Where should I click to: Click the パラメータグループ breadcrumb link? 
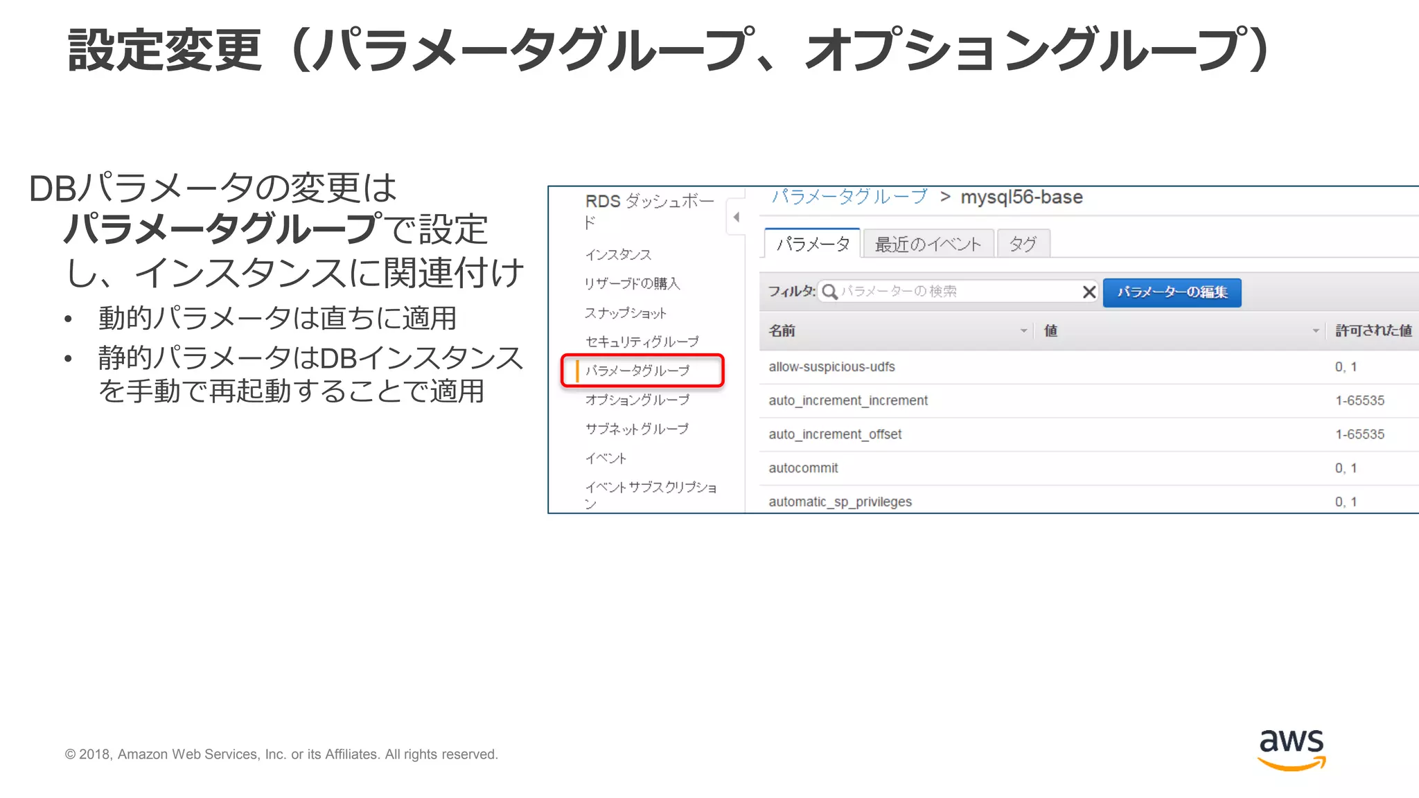click(x=849, y=197)
